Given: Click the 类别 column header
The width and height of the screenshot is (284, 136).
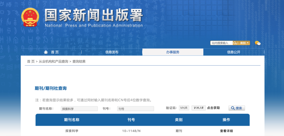Looking at the screenshot, I should [x=179, y=120].
